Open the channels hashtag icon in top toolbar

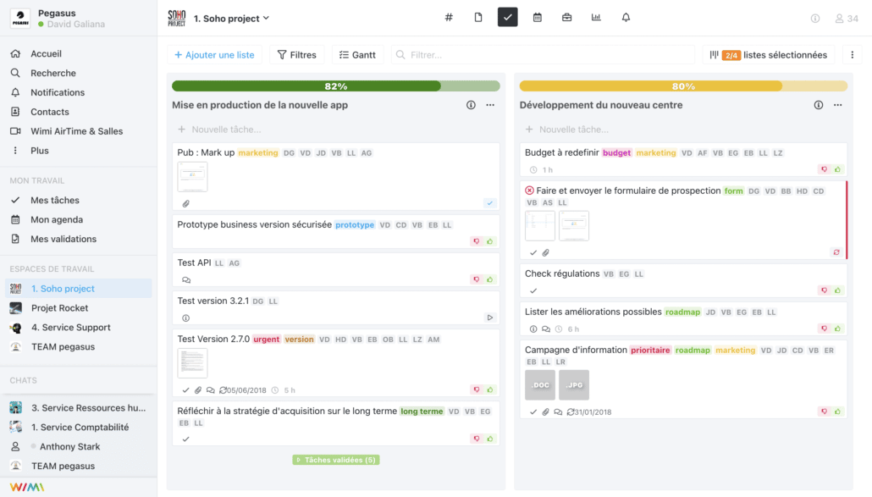click(449, 18)
